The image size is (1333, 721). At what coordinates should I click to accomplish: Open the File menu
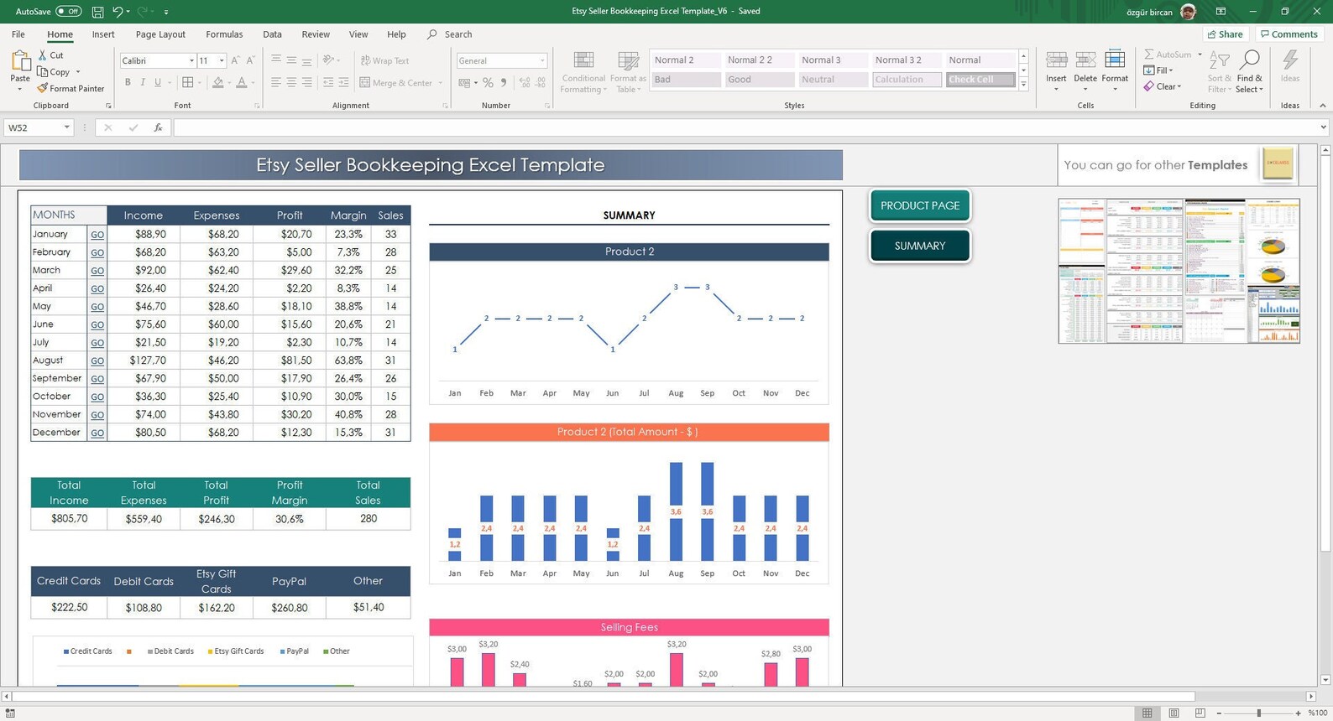pos(18,34)
